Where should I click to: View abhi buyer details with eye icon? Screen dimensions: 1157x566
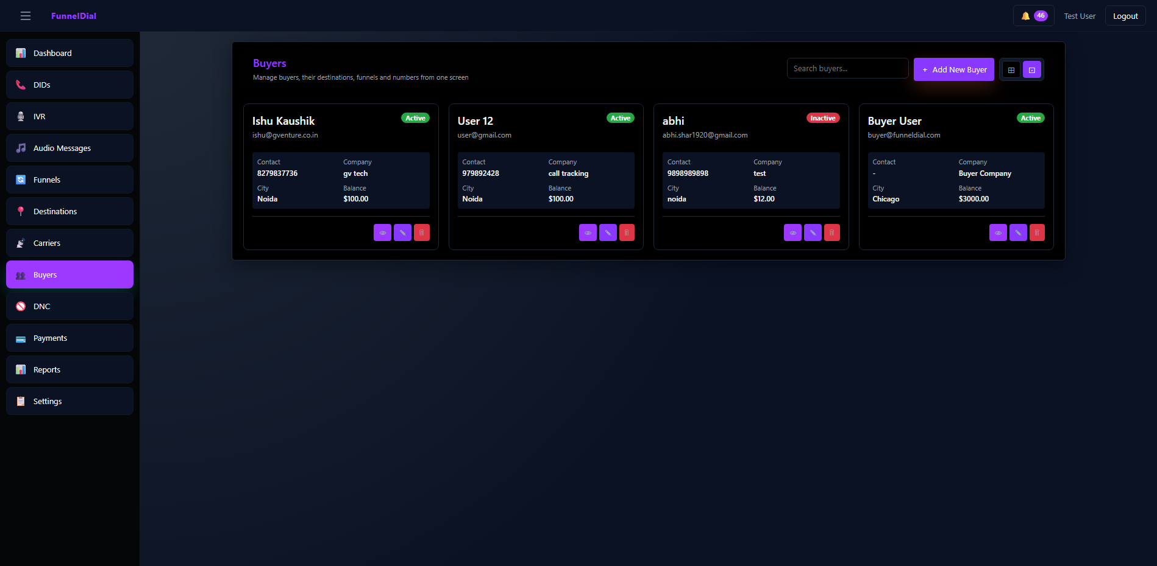[x=792, y=232]
